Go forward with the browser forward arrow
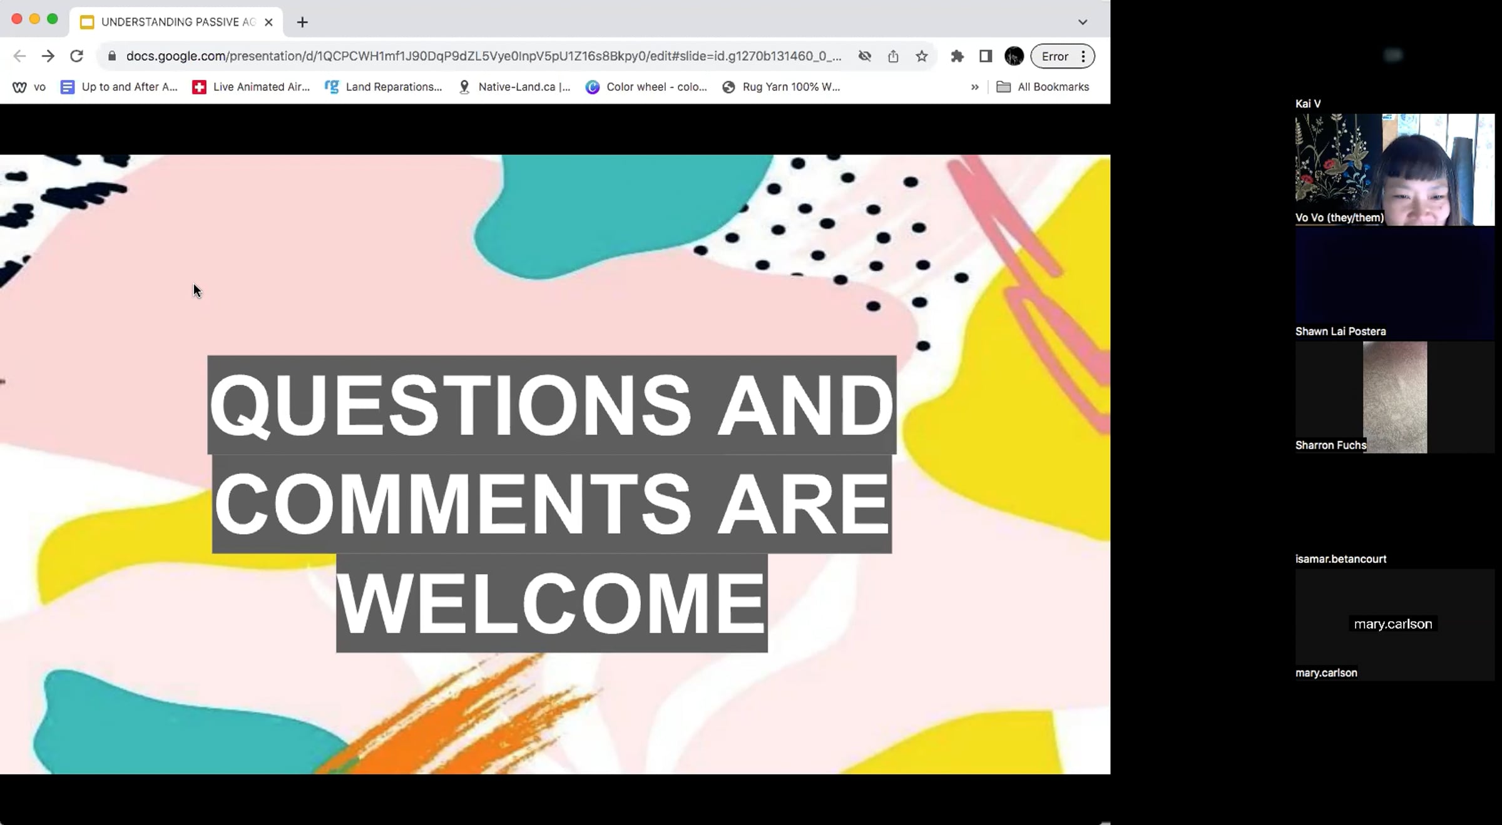This screenshot has width=1502, height=825. (48, 56)
